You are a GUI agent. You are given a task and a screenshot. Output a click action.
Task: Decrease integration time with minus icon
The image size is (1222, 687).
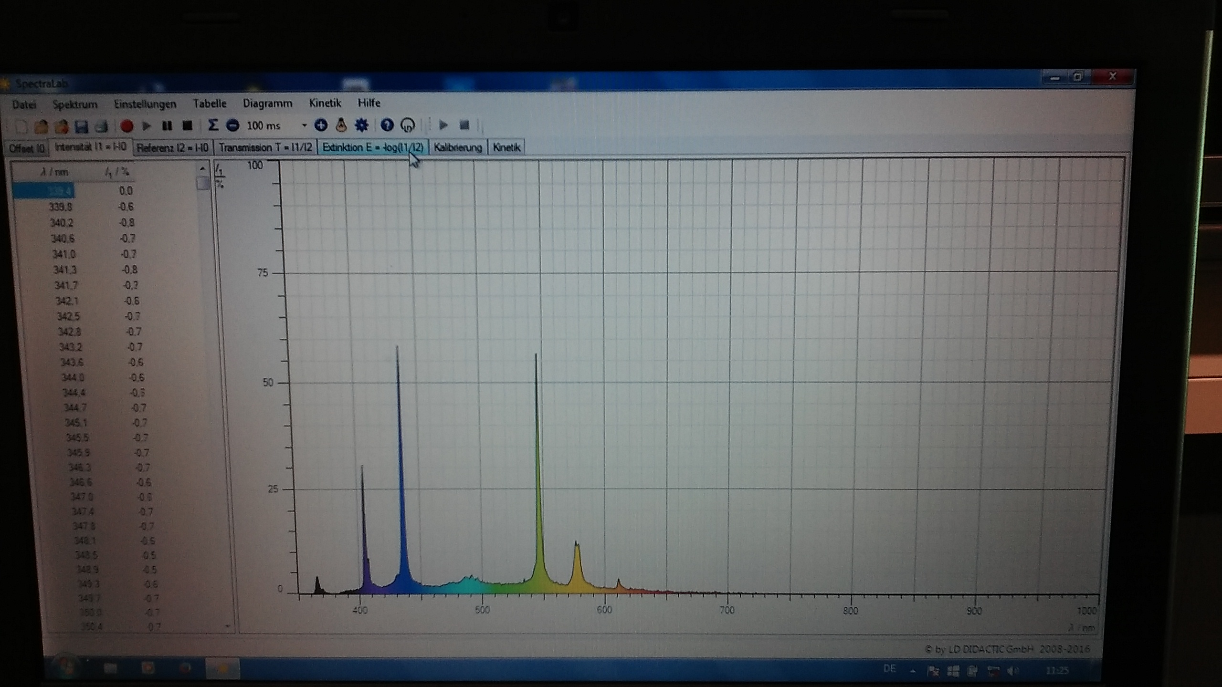pos(232,125)
